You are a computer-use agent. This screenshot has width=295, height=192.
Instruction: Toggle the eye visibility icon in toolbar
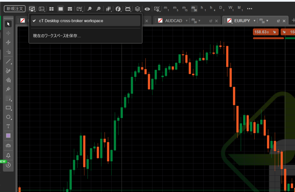tap(147, 9)
